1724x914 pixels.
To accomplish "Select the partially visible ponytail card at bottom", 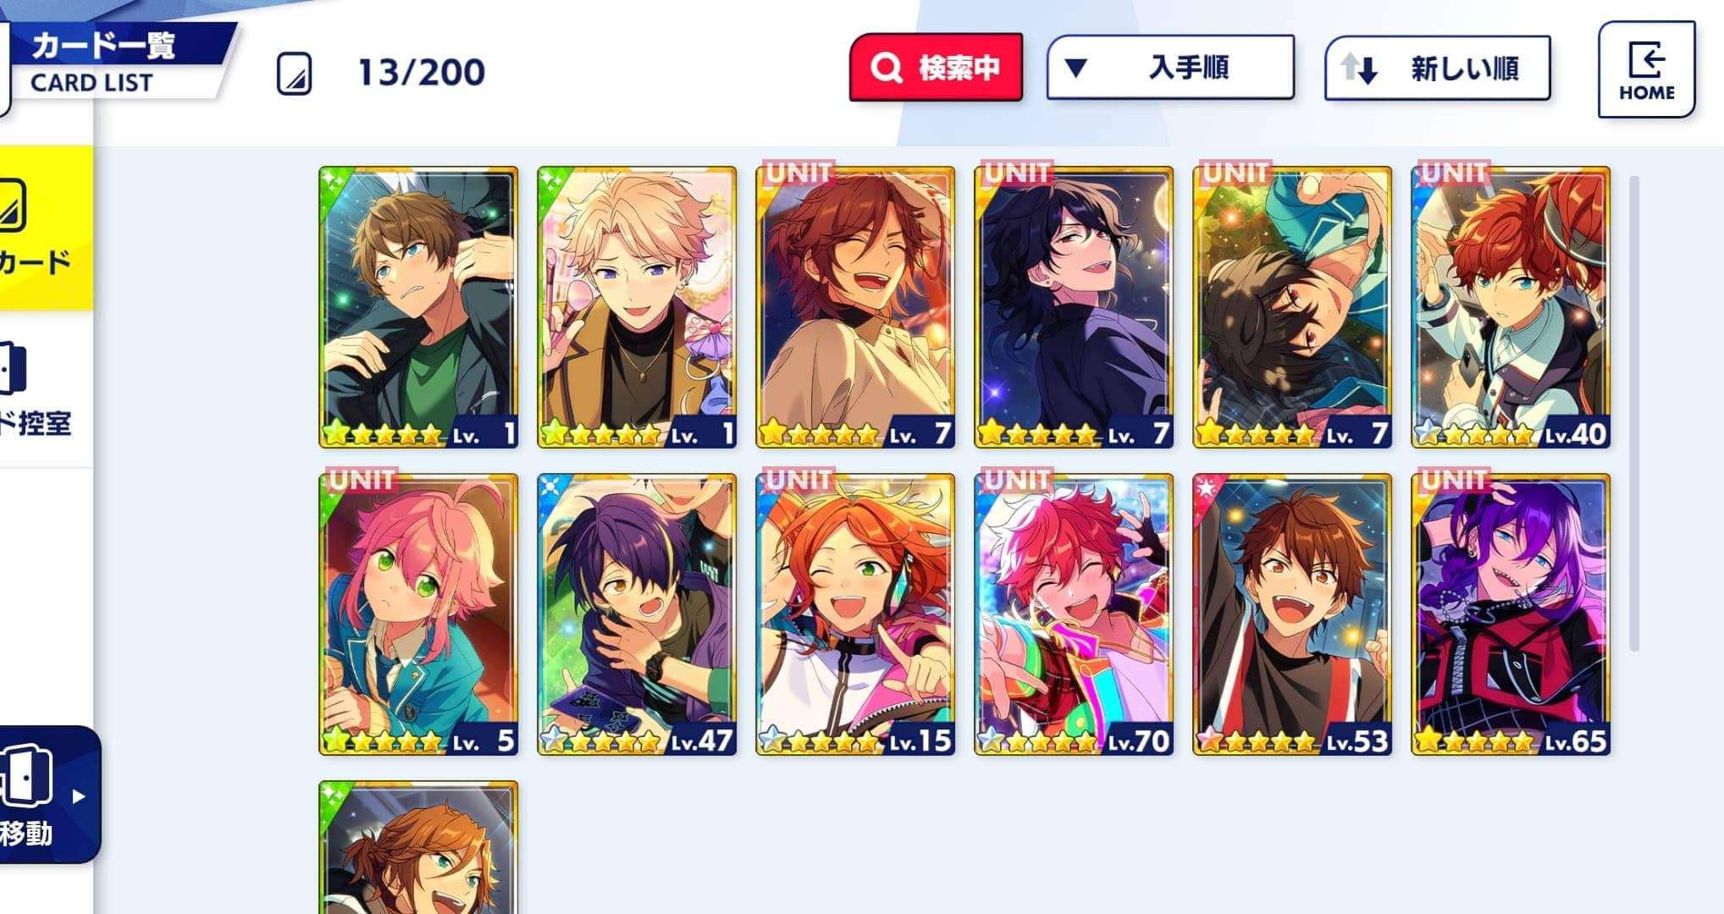I will click(x=418, y=847).
